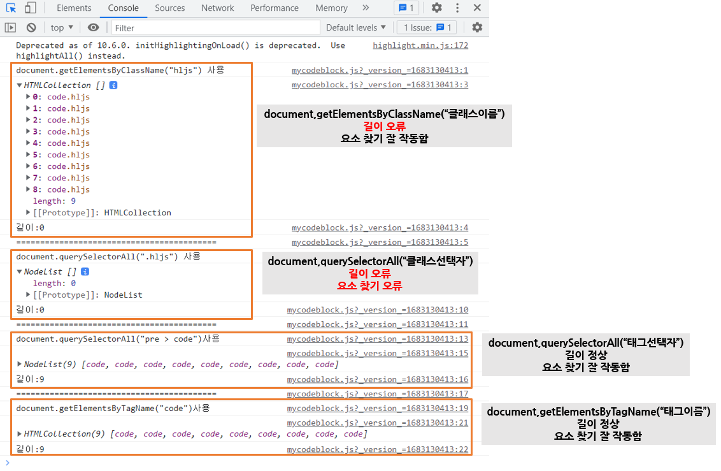Image resolution: width=721 pixels, height=471 pixels.
Task: Show more DevTools tabs chevron
Action: pos(366,8)
